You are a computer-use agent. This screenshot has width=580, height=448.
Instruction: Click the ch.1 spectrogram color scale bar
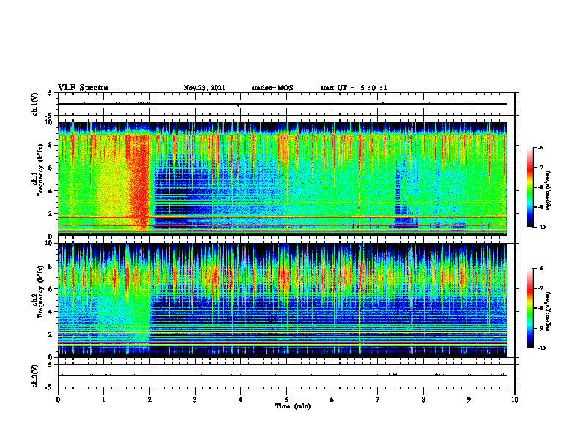(529, 187)
